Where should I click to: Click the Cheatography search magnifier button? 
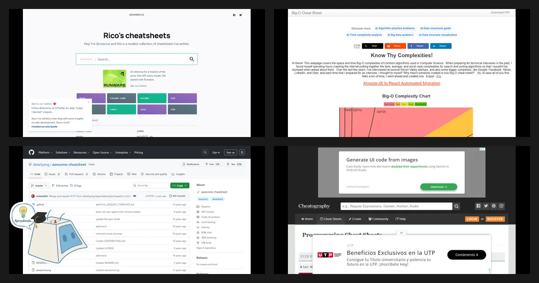(x=456, y=206)
